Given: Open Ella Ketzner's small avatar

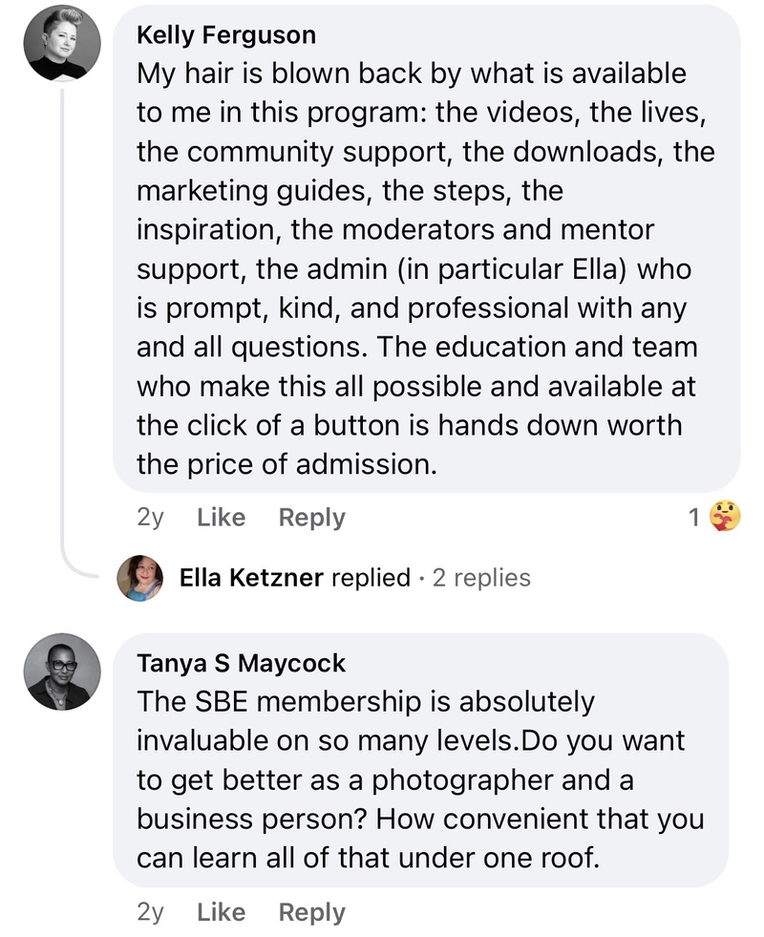Looking at the screenshot, I should tap(139, 577).
